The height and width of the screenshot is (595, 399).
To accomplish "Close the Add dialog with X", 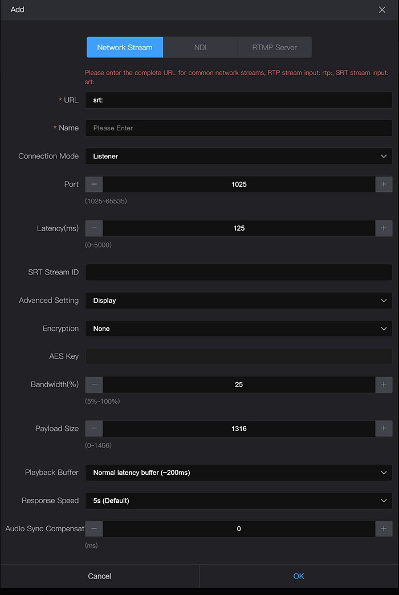I will (x=382, y=10).
